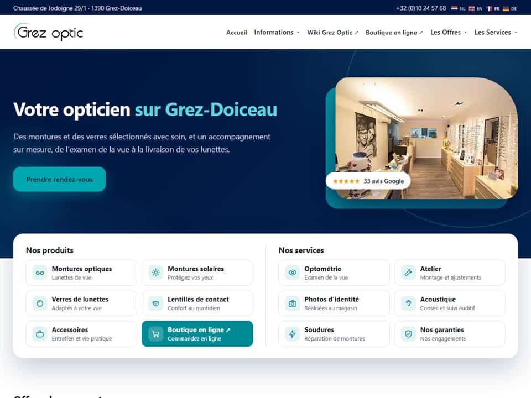Screen dimensions: 531x398
Task: Open the Soudures title link
Action: coord(319,329)
